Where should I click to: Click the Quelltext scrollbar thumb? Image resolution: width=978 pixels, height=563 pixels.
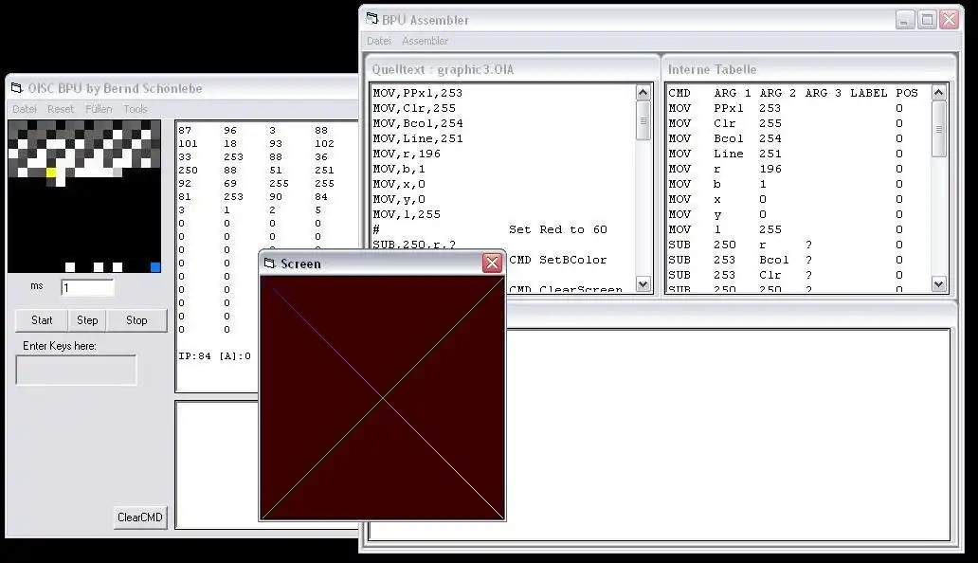643,121
